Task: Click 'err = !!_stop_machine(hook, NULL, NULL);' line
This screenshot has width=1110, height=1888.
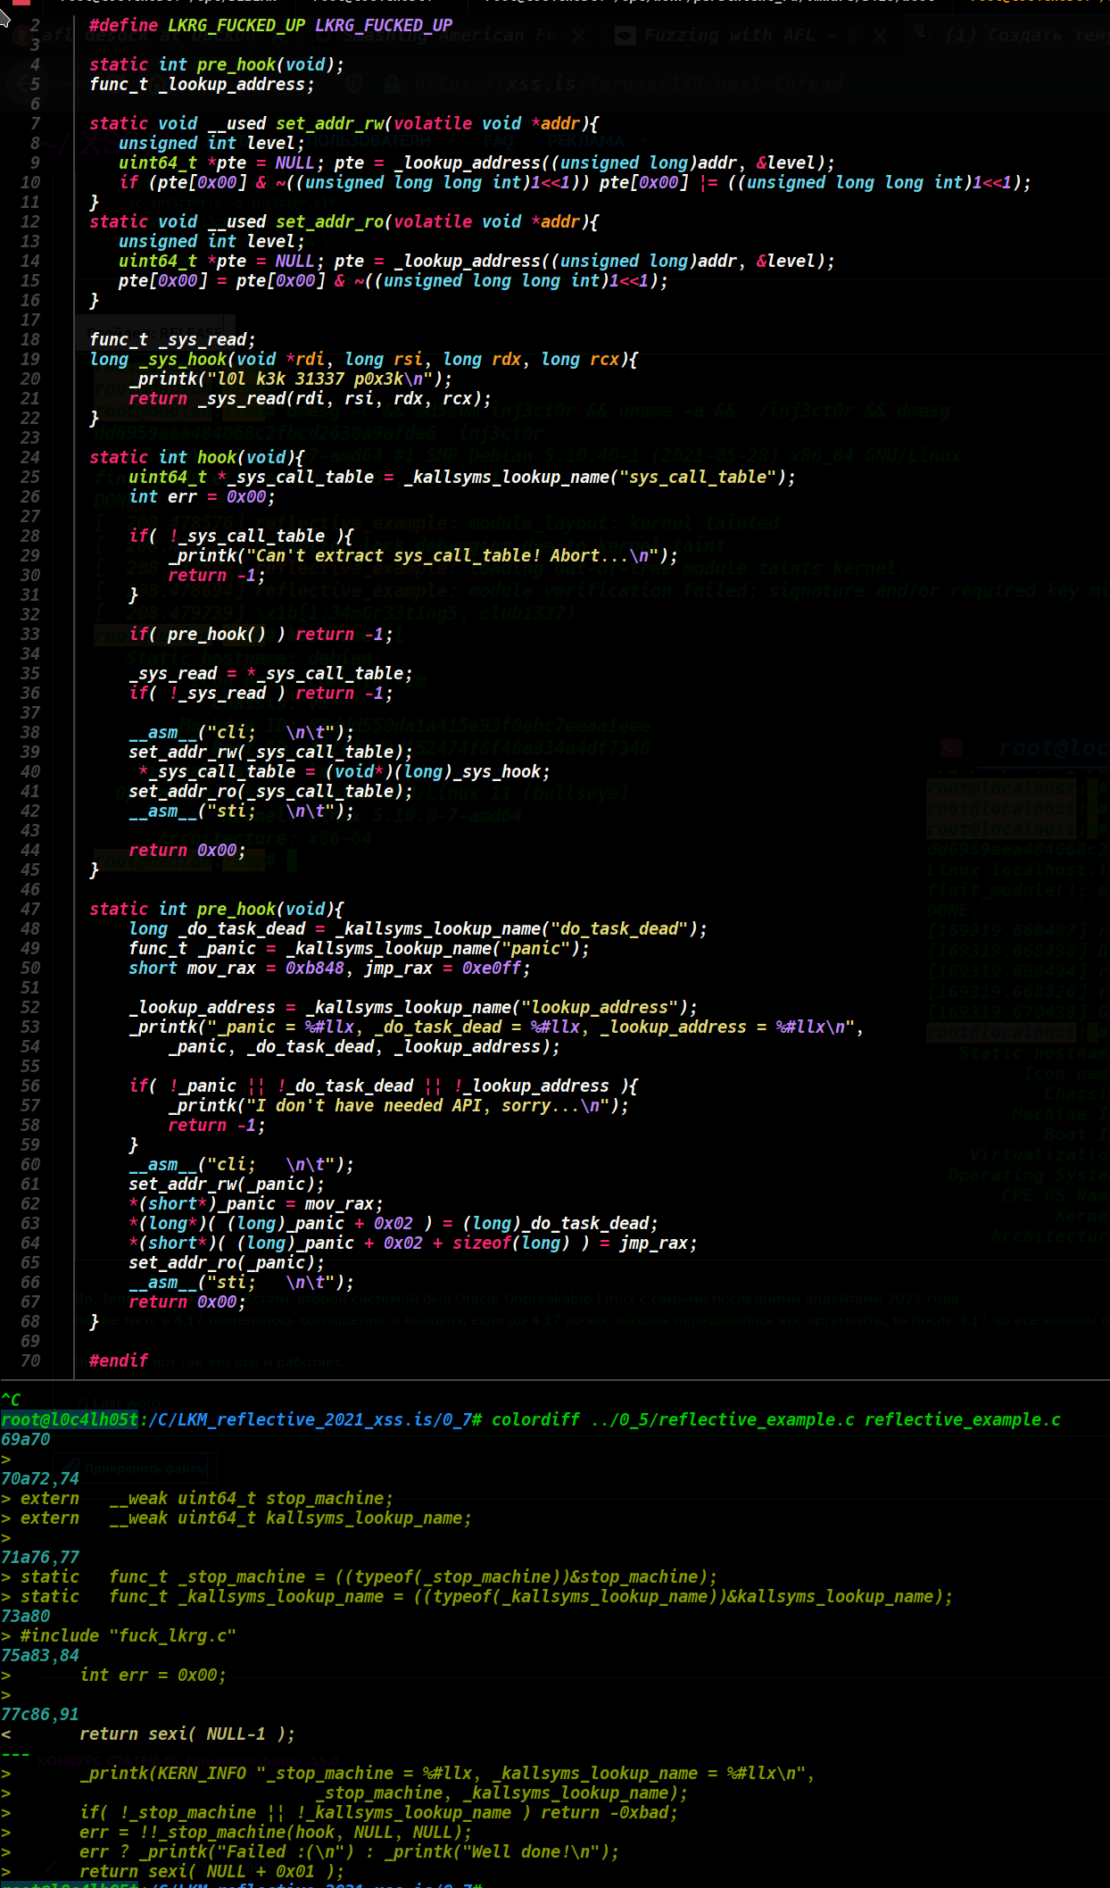Action: 276,1832
